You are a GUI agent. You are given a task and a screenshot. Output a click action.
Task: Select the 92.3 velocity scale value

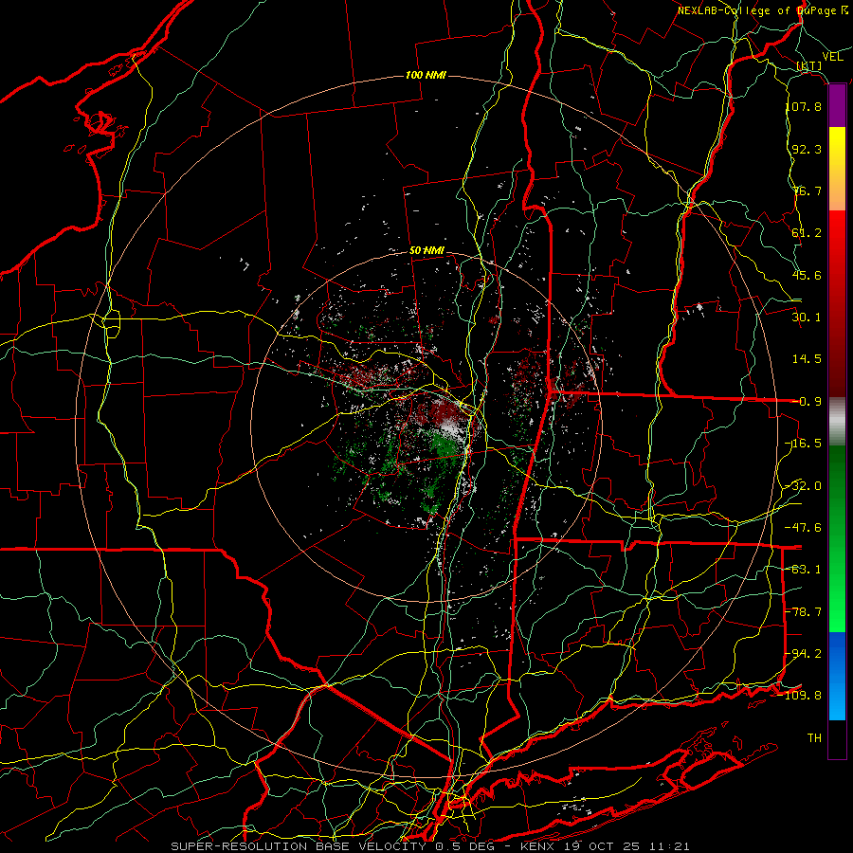point(807,149)
